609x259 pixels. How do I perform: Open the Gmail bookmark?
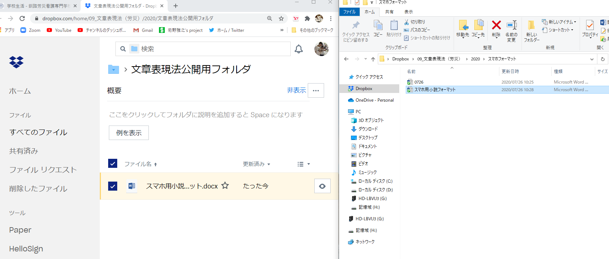[x=143, y=30]
